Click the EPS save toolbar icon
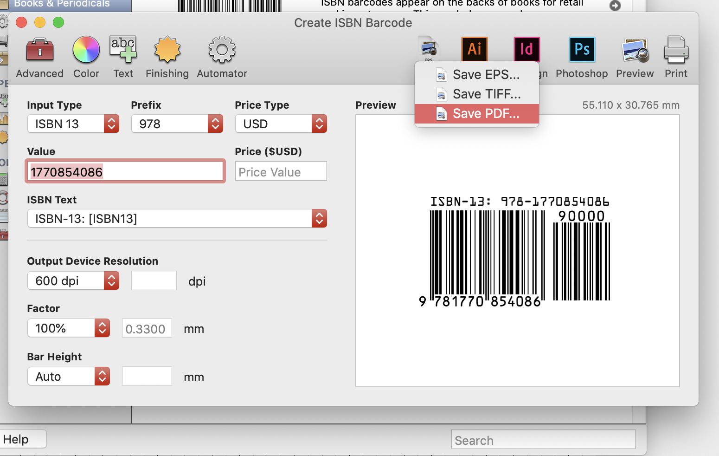Image resolution: width=719 pixels, height=456 pixels. click(x=429, y=49)
